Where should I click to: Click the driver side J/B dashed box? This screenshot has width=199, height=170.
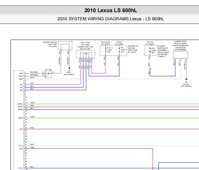pos(65,46)
